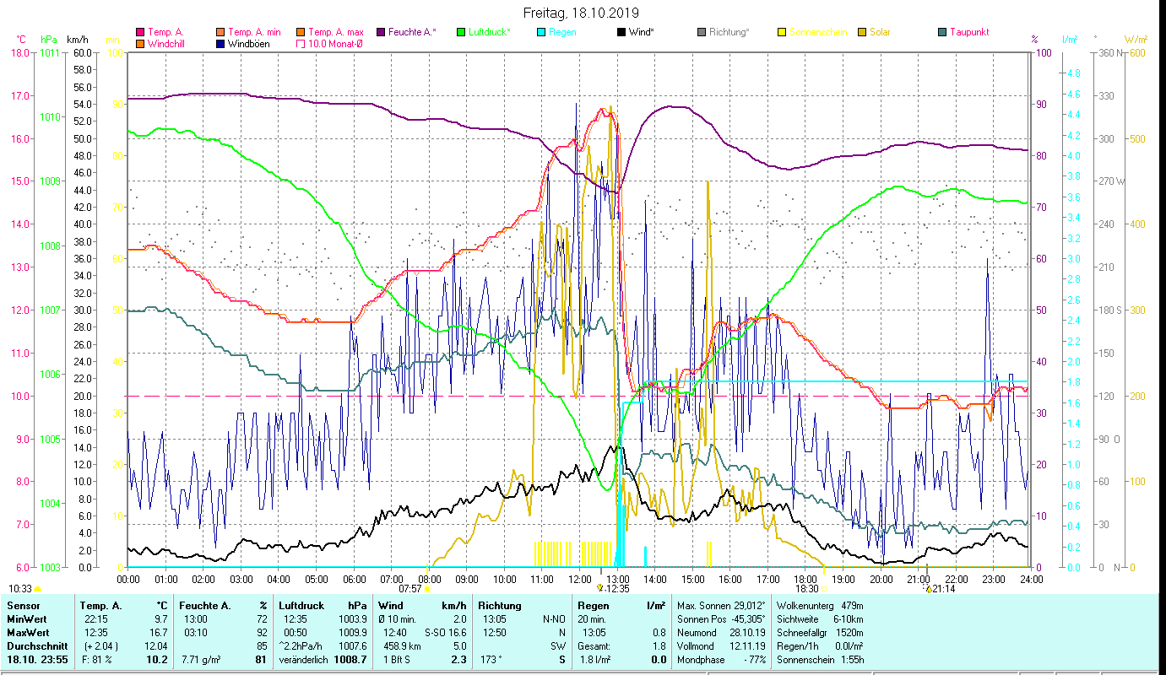Click the Sichtweite 6-10km entry
Image resolution: width=1166 pixels, height=675 pixels.
point(819,619)
